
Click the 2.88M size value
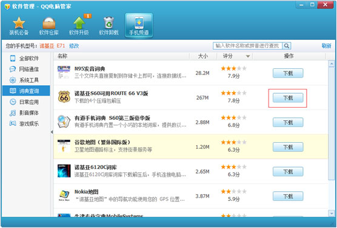[x=202, y=123]
